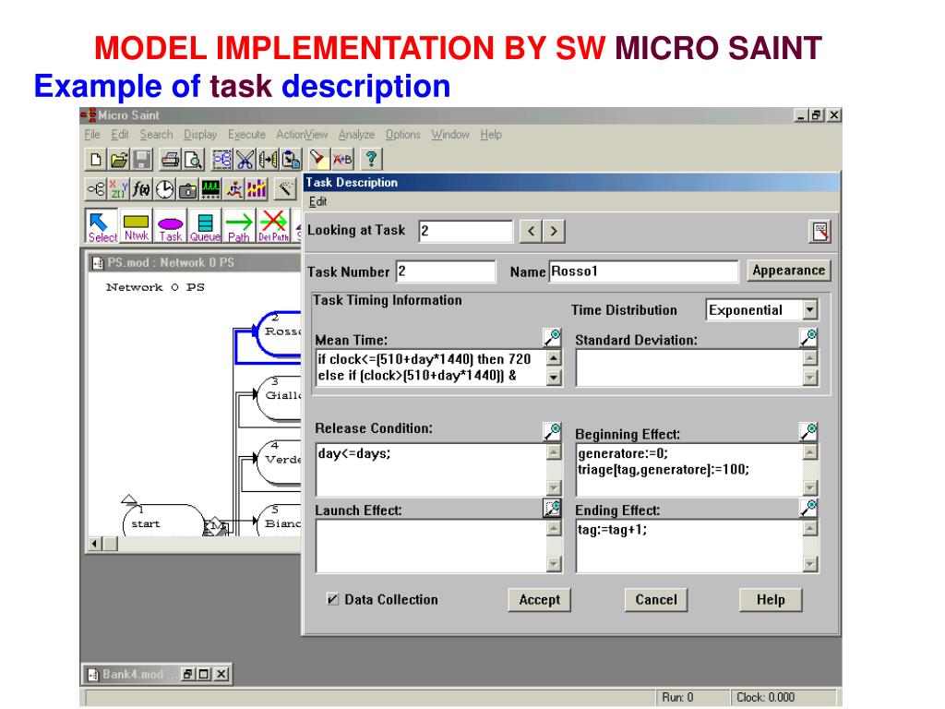Screen dimensions: 945x709
Task: Click the Cancel button
Action: [656, 600]
